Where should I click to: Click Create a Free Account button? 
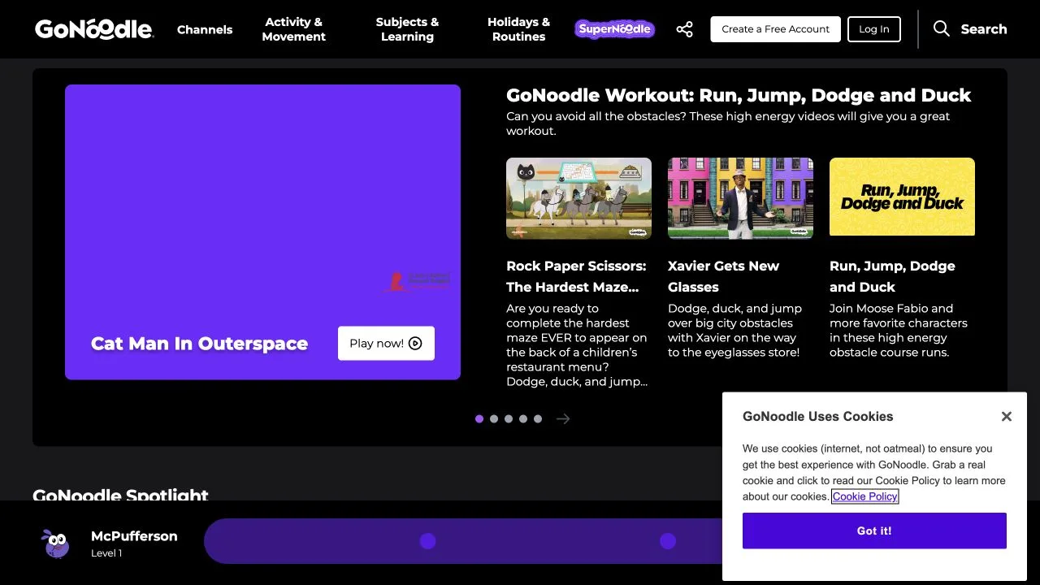[776, 29]
